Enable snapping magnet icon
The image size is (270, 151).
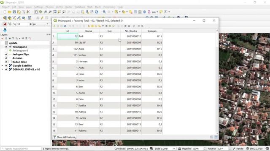(5, 24)
